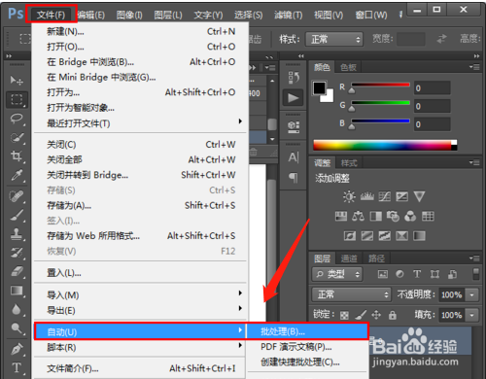486x379 pixels.
Task: Click the 宽度 width input field
Action: (x=411, y=39)
